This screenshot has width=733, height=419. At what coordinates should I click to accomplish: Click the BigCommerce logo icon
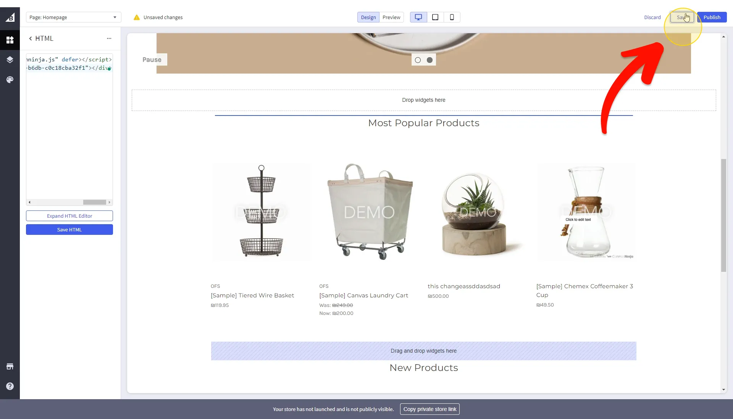click(10, 17)
